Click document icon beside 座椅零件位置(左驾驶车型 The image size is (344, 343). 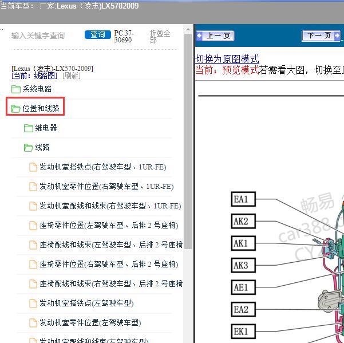[x=33, y=226]
